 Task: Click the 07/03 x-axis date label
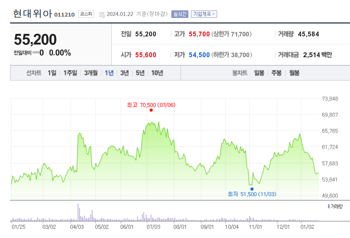point(153,227)
